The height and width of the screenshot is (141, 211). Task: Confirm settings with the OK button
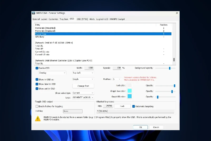[x=141, y=127]
